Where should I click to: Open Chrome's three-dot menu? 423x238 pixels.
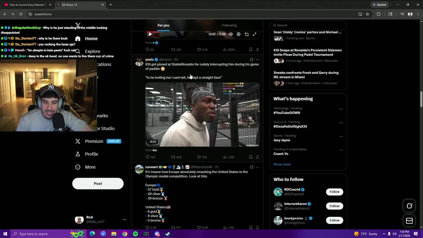(x=418, y=14)
